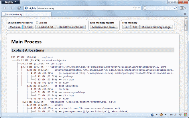The height and width of the screenshot is (118, 189).
Task: Open the bookmarks menu icon in toolbar
Action: [182, 8]
